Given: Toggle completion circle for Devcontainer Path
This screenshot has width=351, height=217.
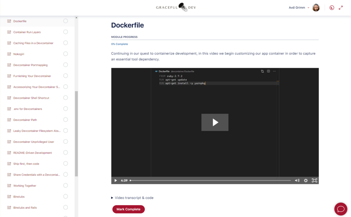Looking at the screenshot, I should point(66,120).
